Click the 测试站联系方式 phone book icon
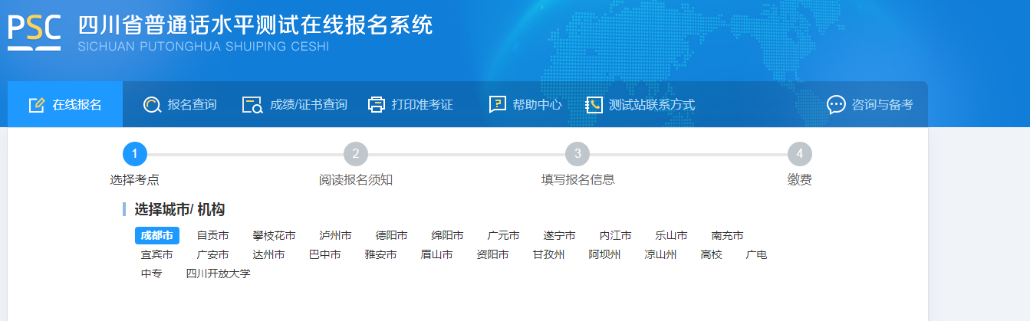The width and height of the screenshot is (1030, 321). 594,105
